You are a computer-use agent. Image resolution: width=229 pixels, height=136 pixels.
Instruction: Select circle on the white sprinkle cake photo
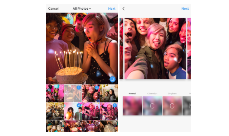114,123
